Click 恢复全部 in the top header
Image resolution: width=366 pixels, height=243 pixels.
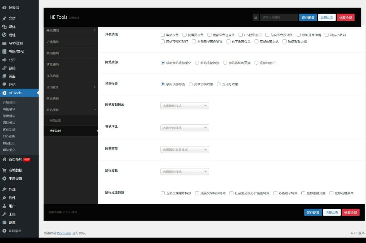pos(346,17)
